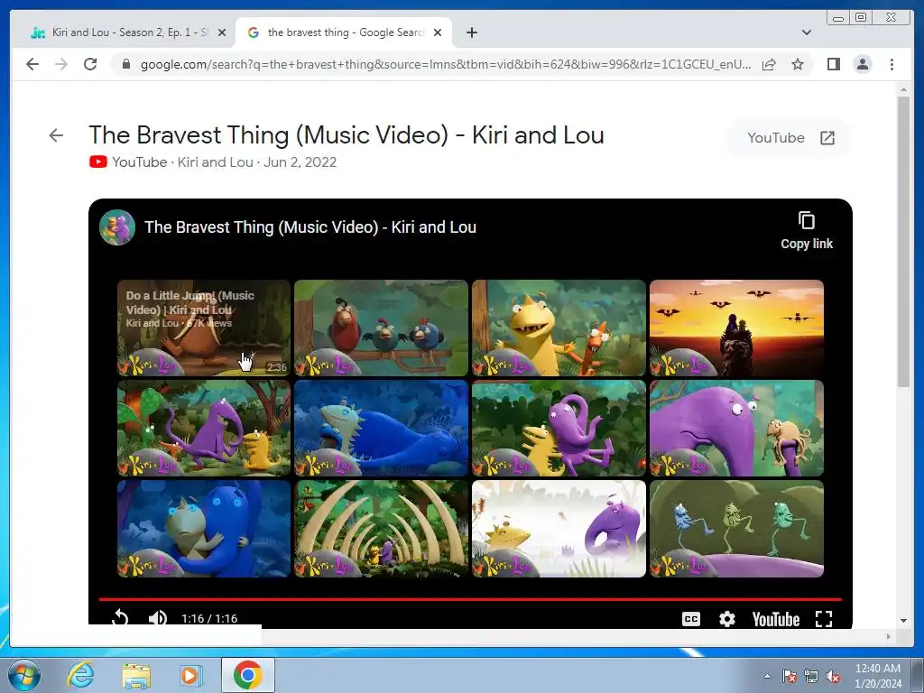Open sunset bats suggested video

click(736, 328)
